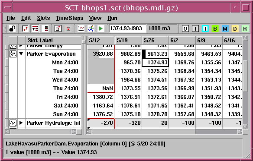Viewport: 253px width, 161px height.
Task: Open the window menu button in title bar
Action: click(7, 8)
